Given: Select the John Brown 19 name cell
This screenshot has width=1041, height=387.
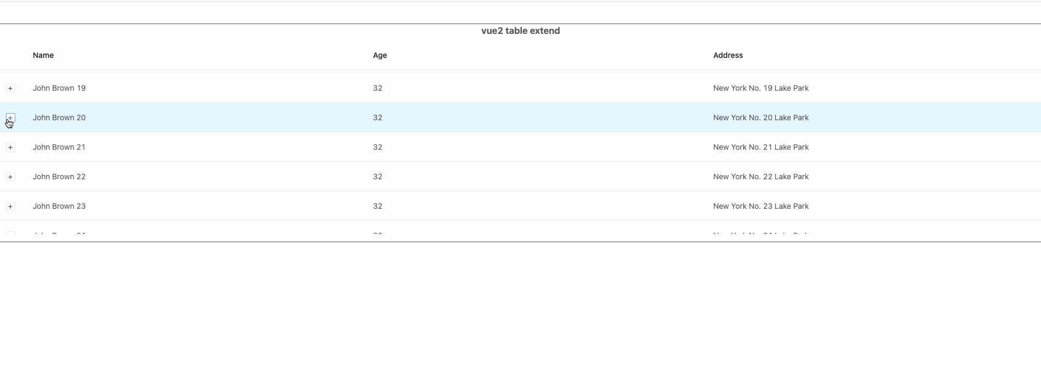Looking at the screenshot, I should 59,88.
